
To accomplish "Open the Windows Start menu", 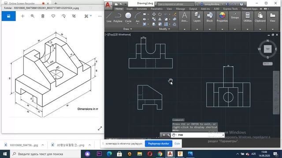I will point(5,154).
